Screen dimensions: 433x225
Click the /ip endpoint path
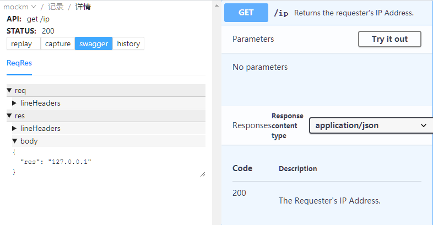(x=281, y=13)
